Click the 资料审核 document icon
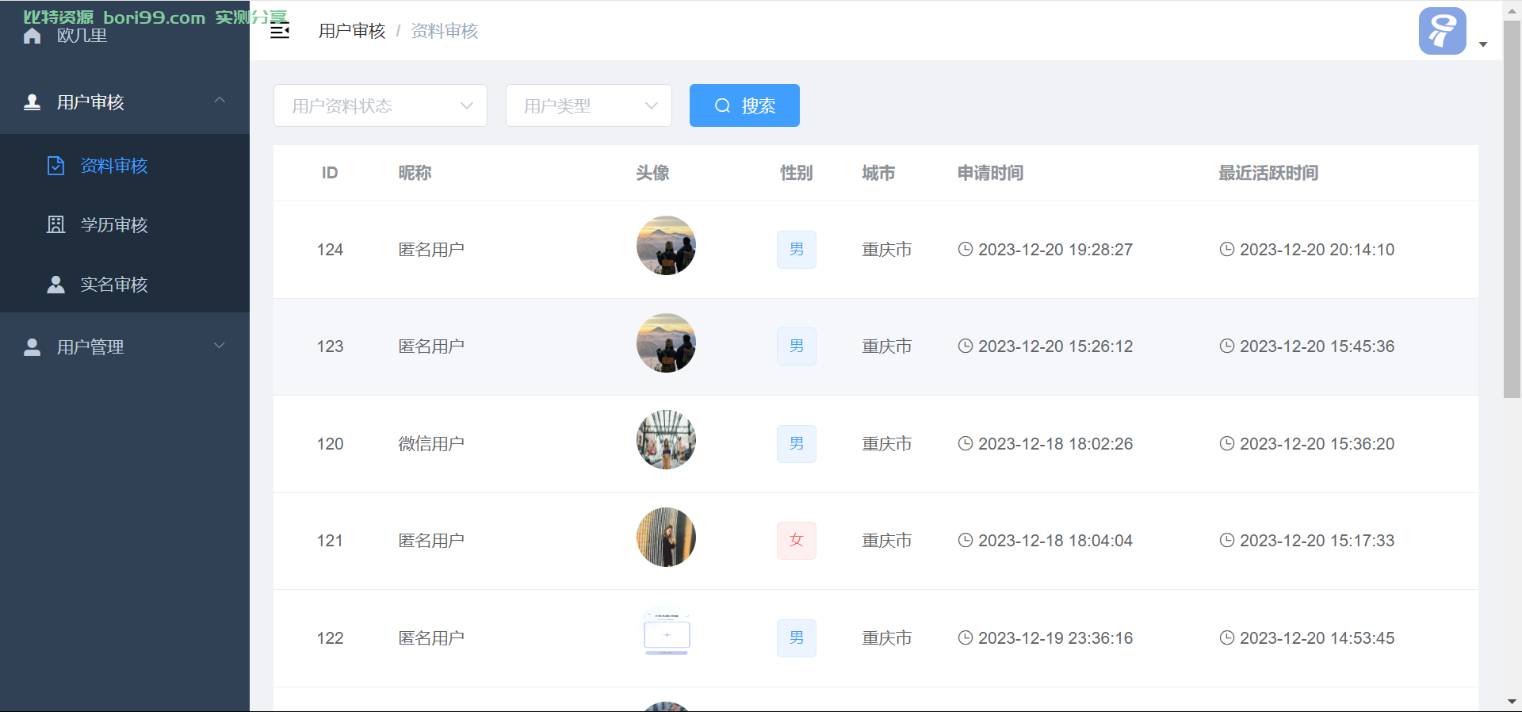Image resolution: width=1522 pixels, height=712 pixels. [55, 166]
